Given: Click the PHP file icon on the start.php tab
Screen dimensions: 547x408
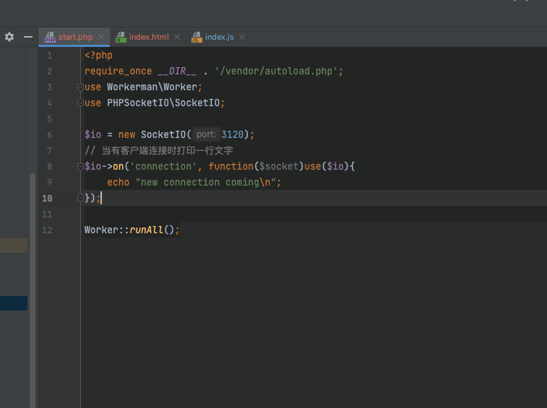Looking at the screenshot, I should click(50, 37).
